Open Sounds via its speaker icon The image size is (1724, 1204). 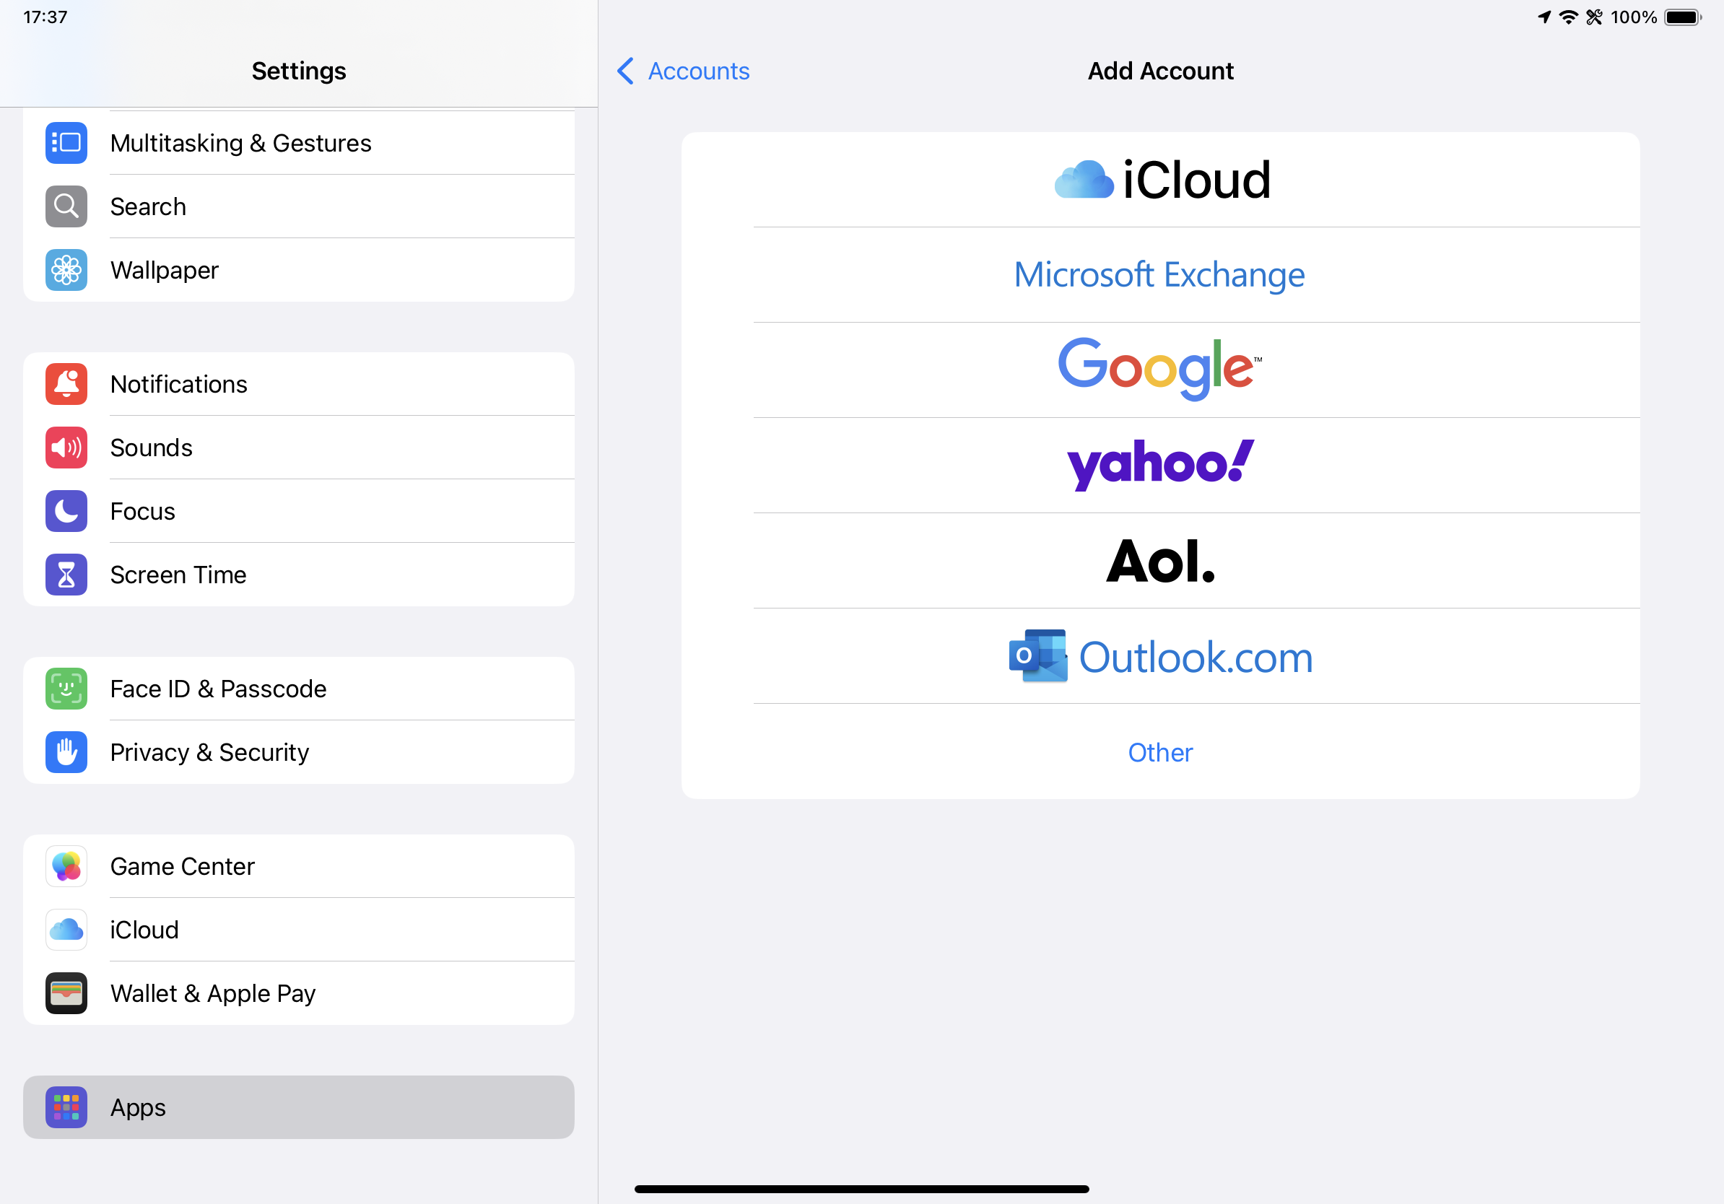[66, 448]
